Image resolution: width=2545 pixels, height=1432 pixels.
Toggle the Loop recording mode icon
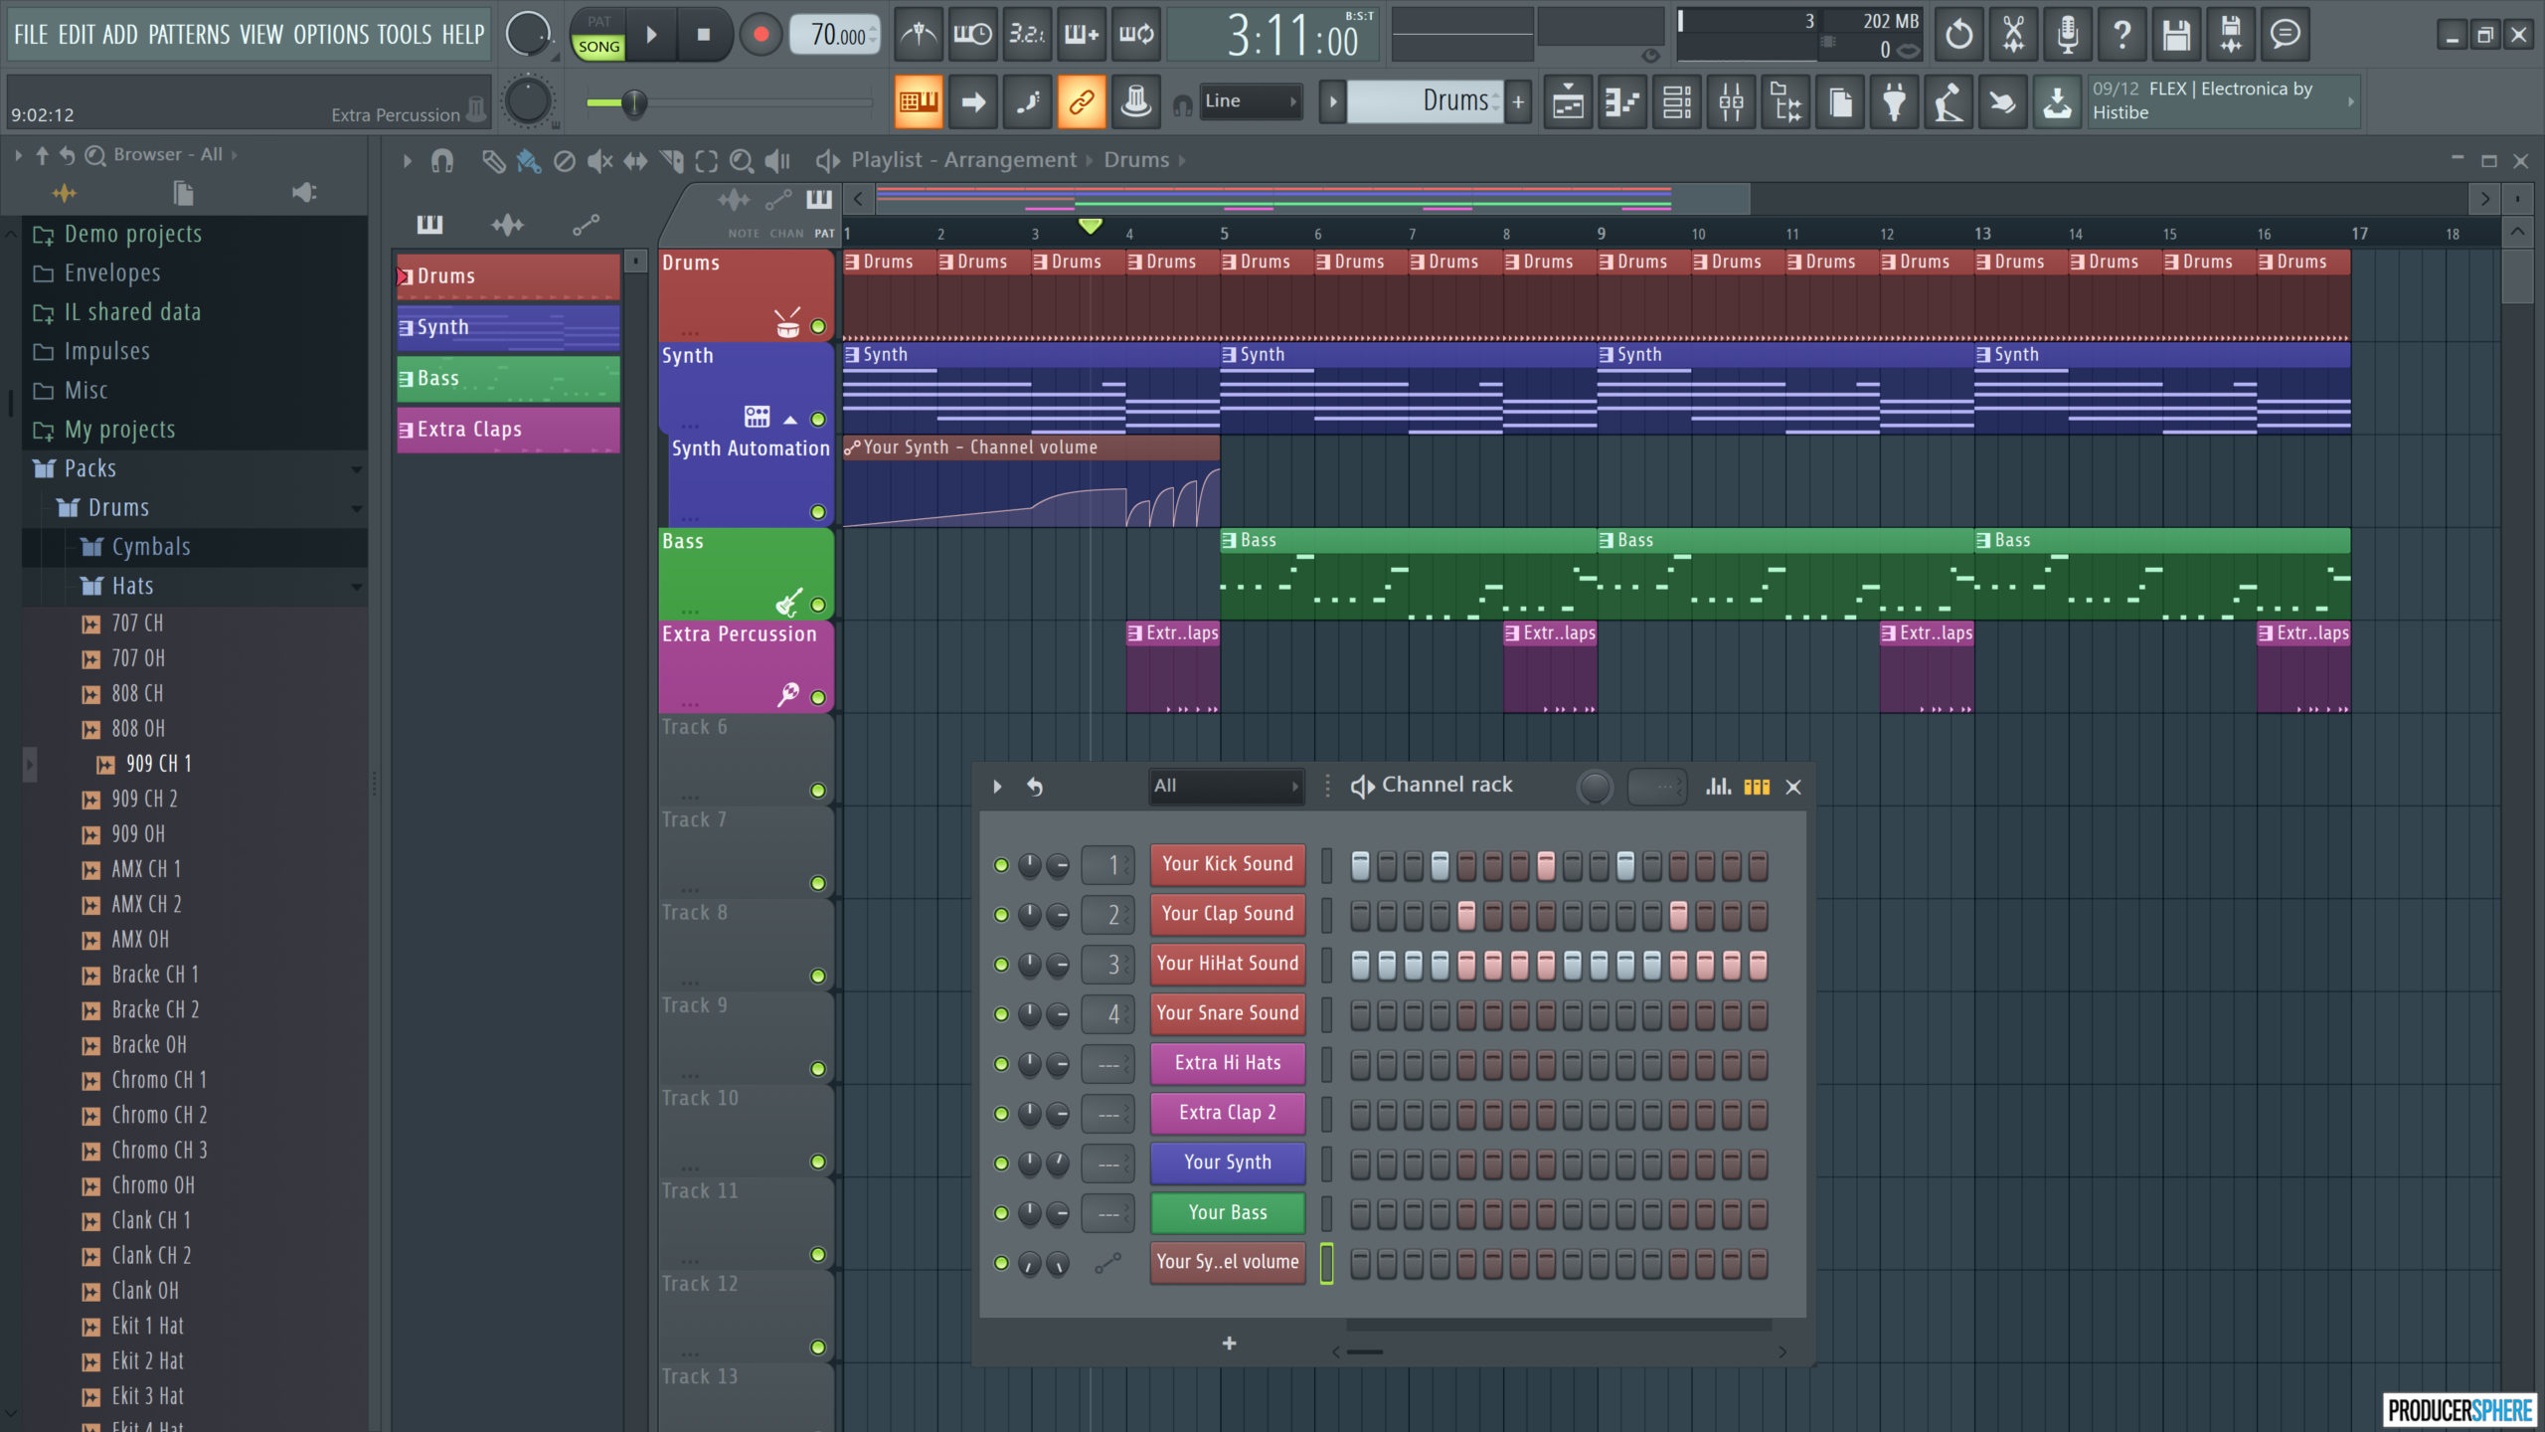pyautogui.click(x=1136, y=33)
